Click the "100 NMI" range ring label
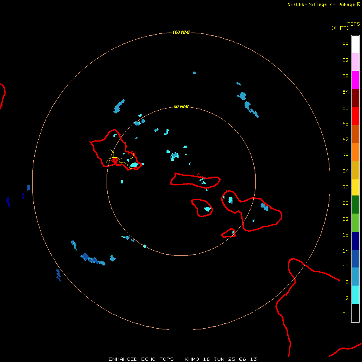 tap(181, 32)
